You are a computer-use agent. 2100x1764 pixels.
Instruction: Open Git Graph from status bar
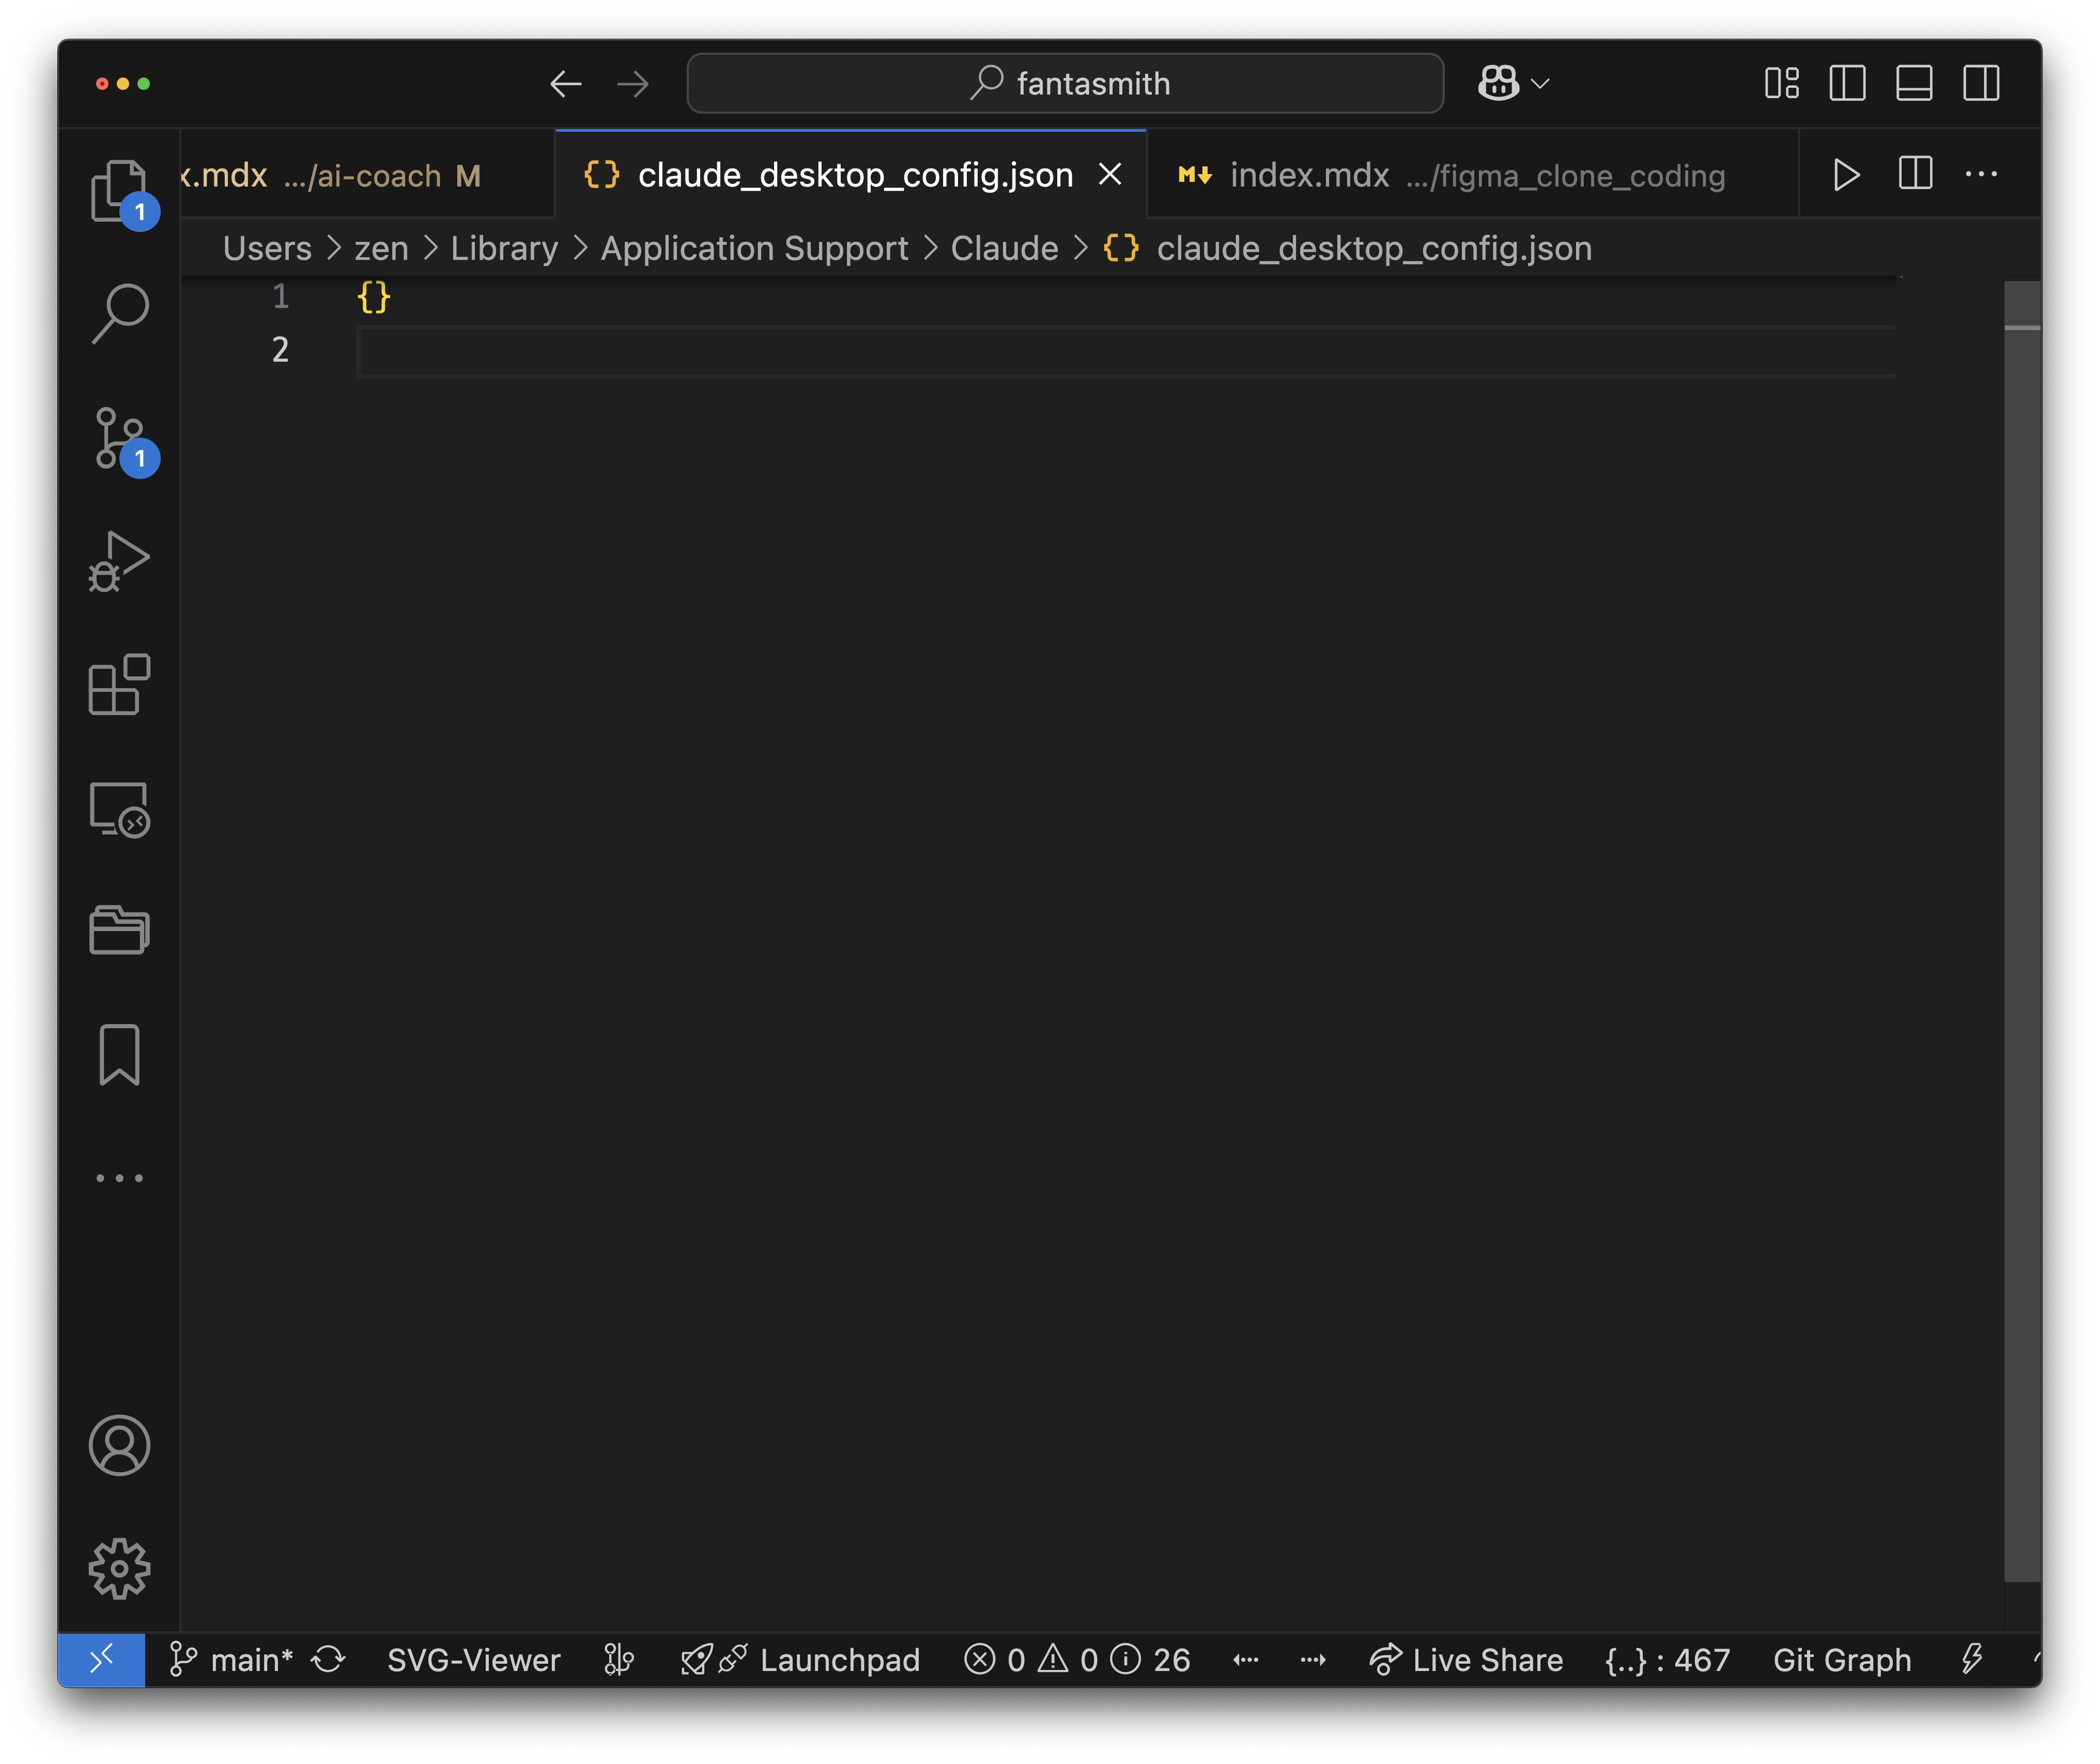pyautogui.click(x=1842, y=1660)
